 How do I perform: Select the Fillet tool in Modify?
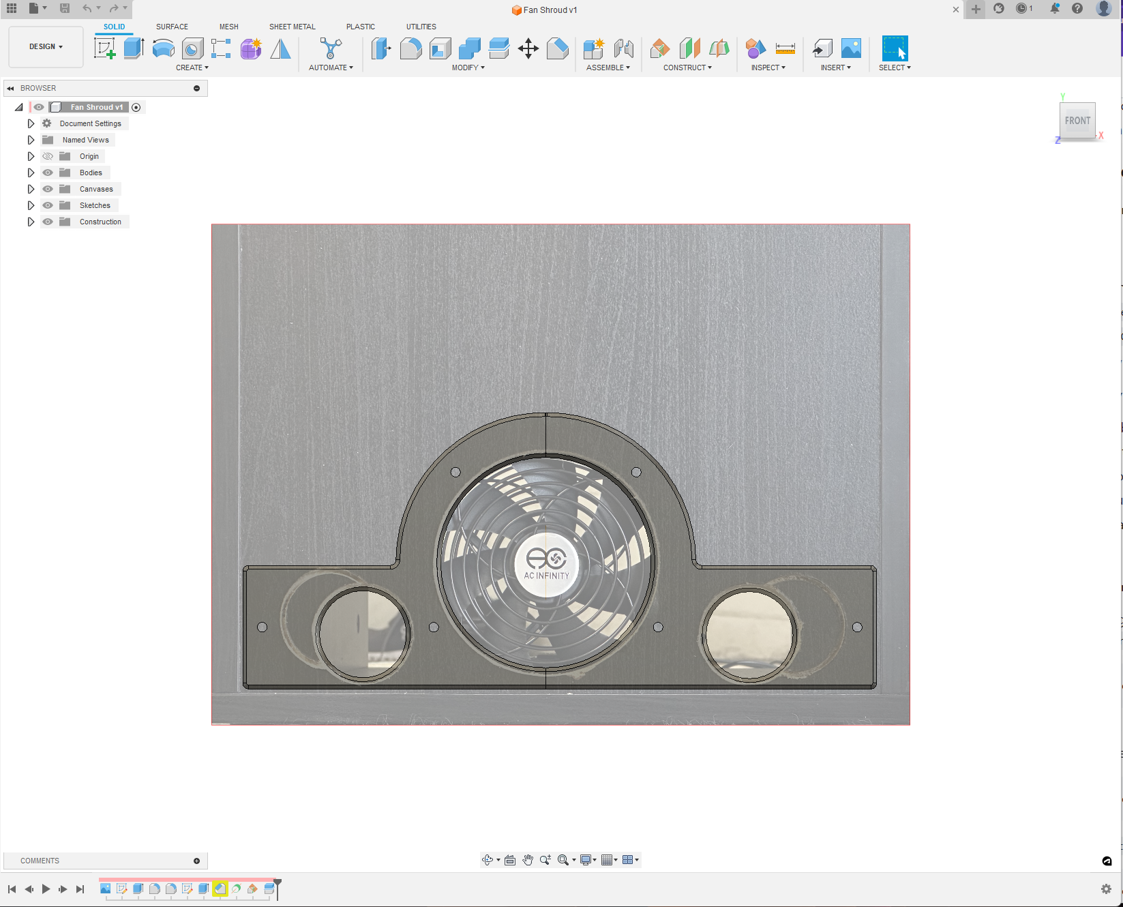(x=410, y=48)
